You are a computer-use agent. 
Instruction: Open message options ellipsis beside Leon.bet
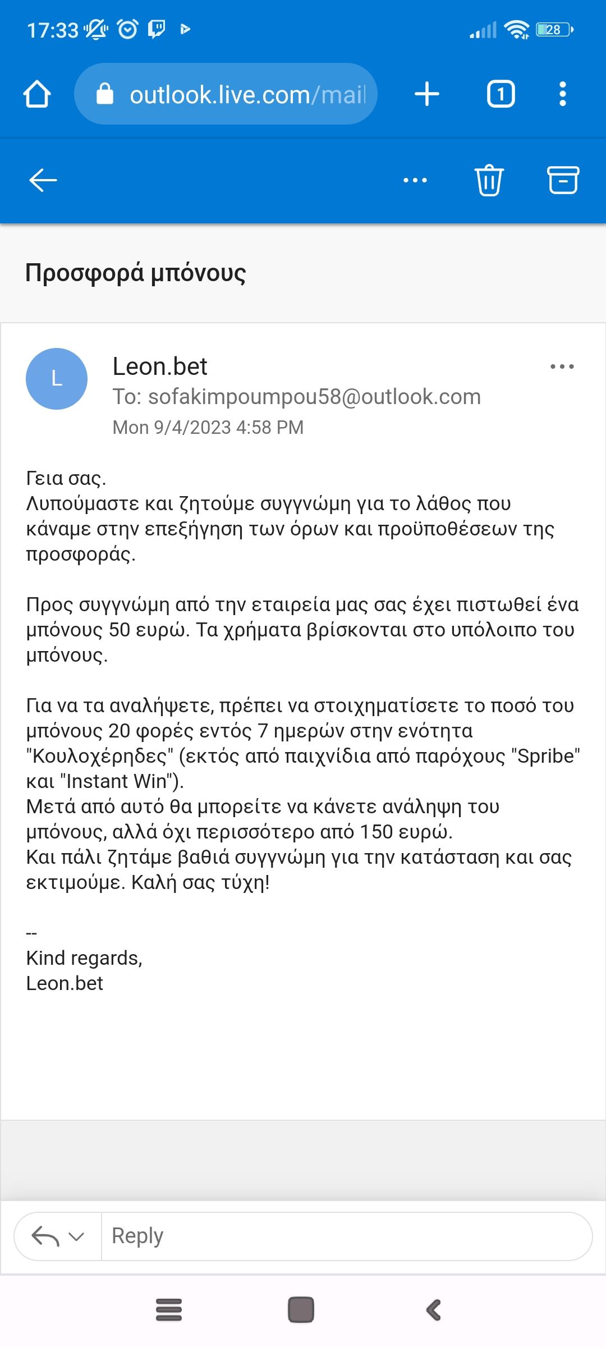tap(562, 366)
